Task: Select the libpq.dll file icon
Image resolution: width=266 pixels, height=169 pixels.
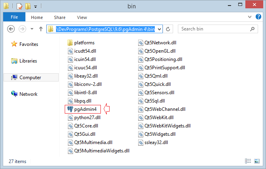Action: coord(70,101)
